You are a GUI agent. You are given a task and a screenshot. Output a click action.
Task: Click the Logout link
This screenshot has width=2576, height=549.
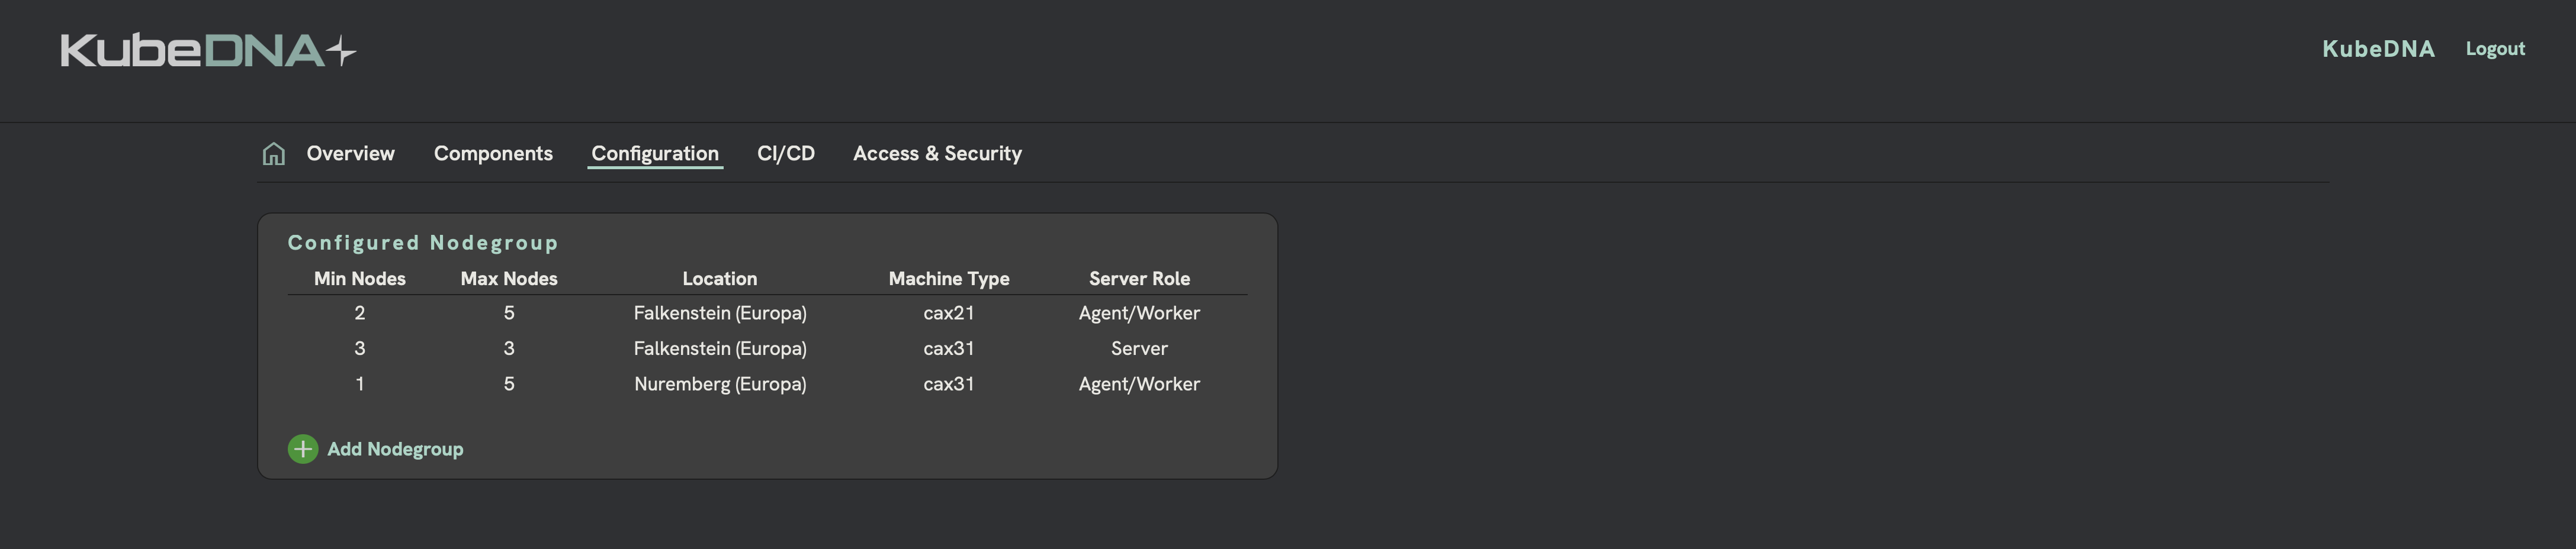2495,48
